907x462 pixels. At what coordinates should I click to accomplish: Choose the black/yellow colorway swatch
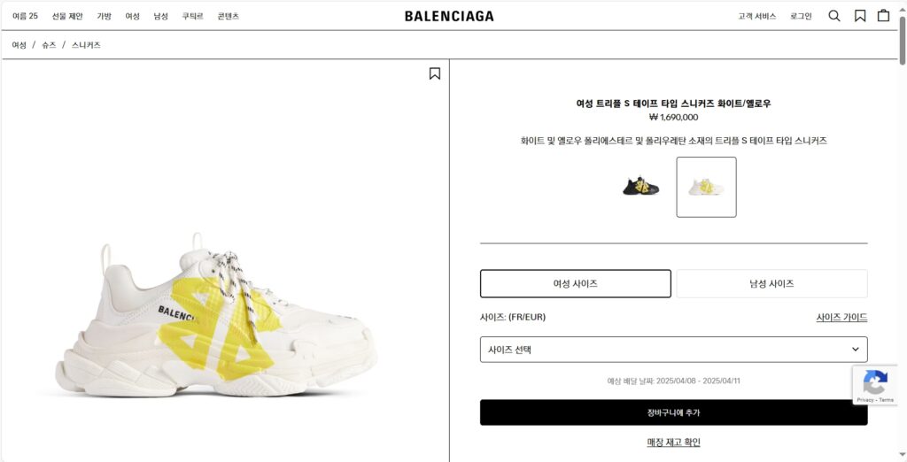tap(641, 187)
